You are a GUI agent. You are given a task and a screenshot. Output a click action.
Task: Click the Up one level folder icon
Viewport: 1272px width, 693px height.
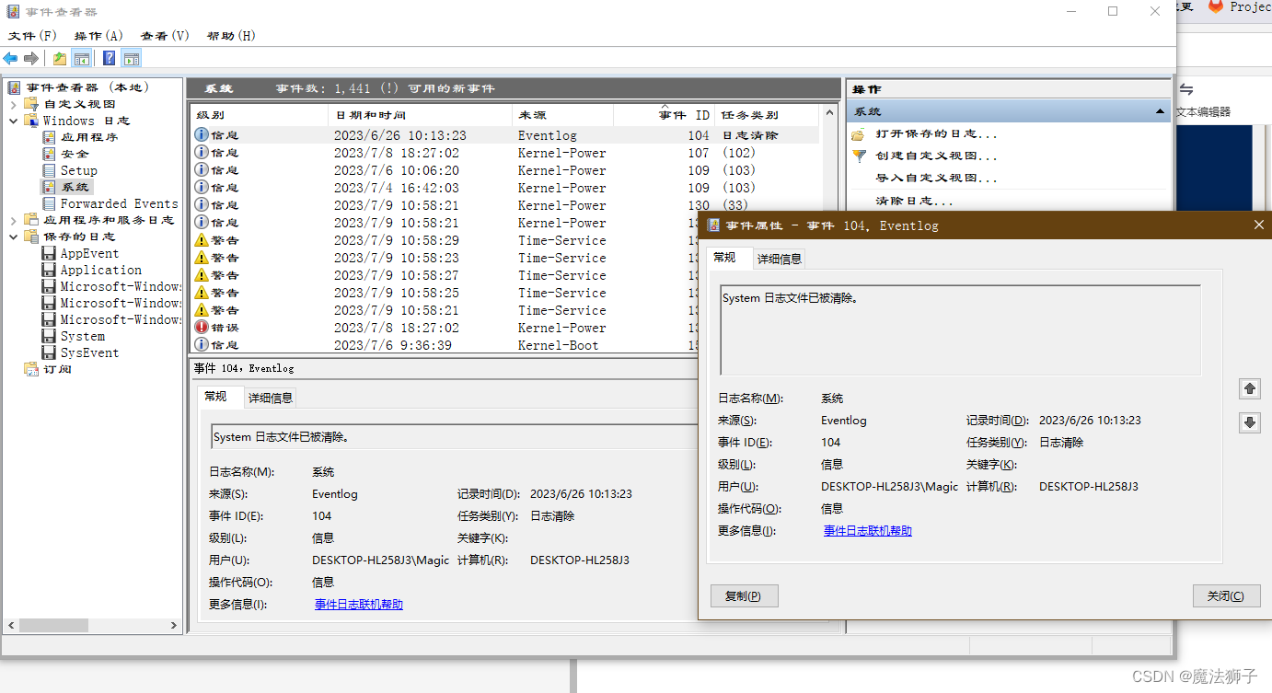tap(60, 59)
